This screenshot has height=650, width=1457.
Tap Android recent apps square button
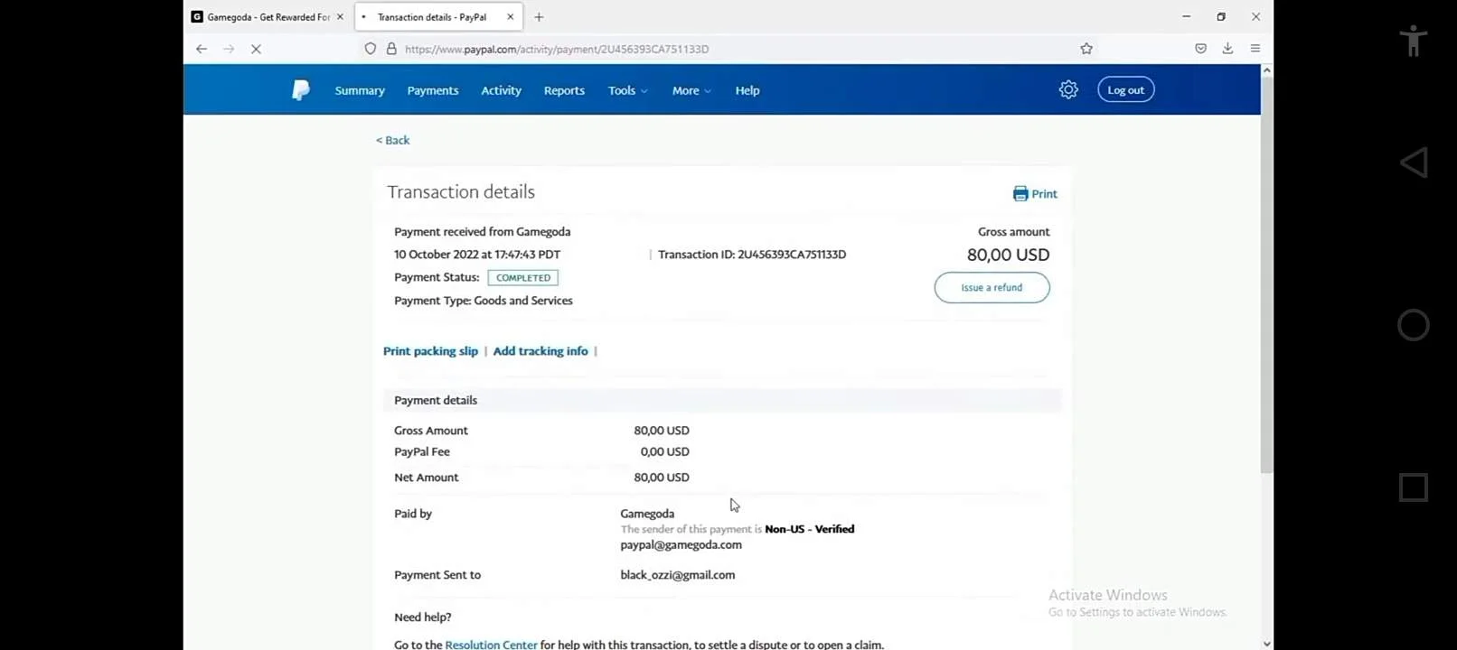tap(1414, 487)
